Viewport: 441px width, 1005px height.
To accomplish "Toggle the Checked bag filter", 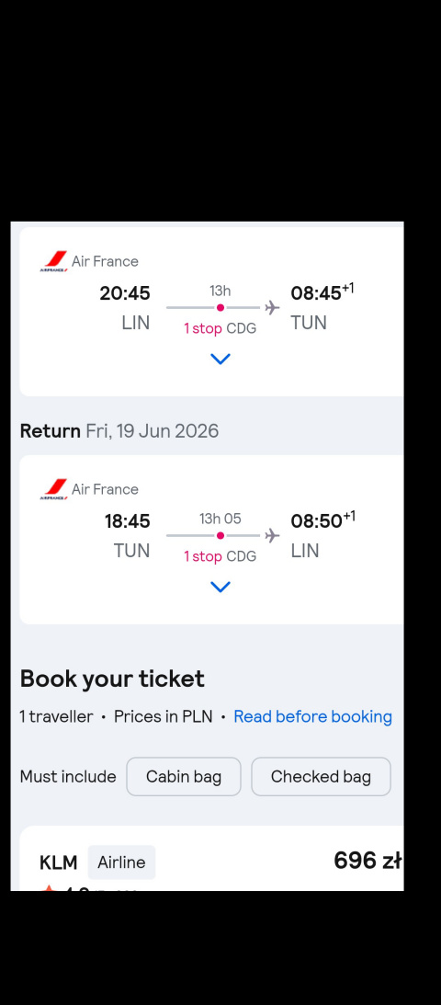I will click(321, 776).
